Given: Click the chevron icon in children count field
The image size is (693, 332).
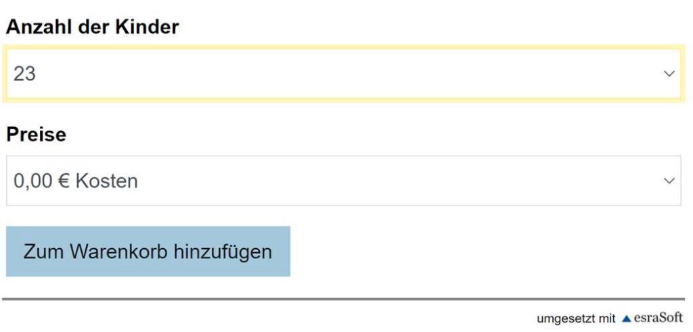Looking at the screenshot, I should [669, 73].
